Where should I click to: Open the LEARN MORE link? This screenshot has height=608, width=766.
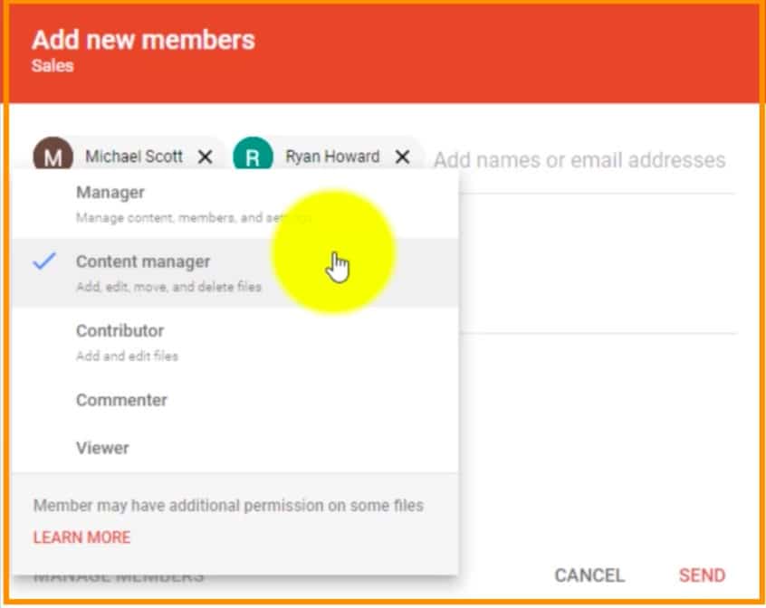(x=81, y=537)
